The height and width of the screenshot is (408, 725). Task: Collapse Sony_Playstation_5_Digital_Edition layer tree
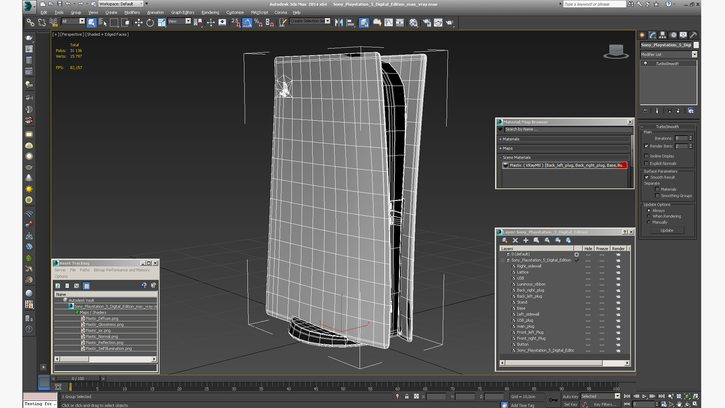(x=502, y=260)
